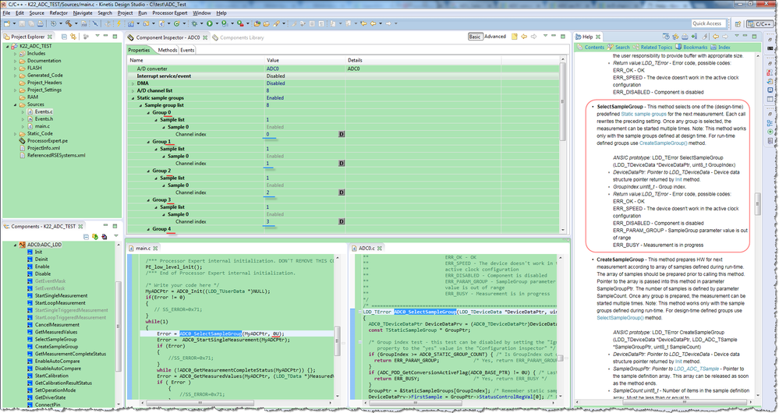Switch to the Methods tab
Viewport: 779px width, 413px height.
coord(167,50)
